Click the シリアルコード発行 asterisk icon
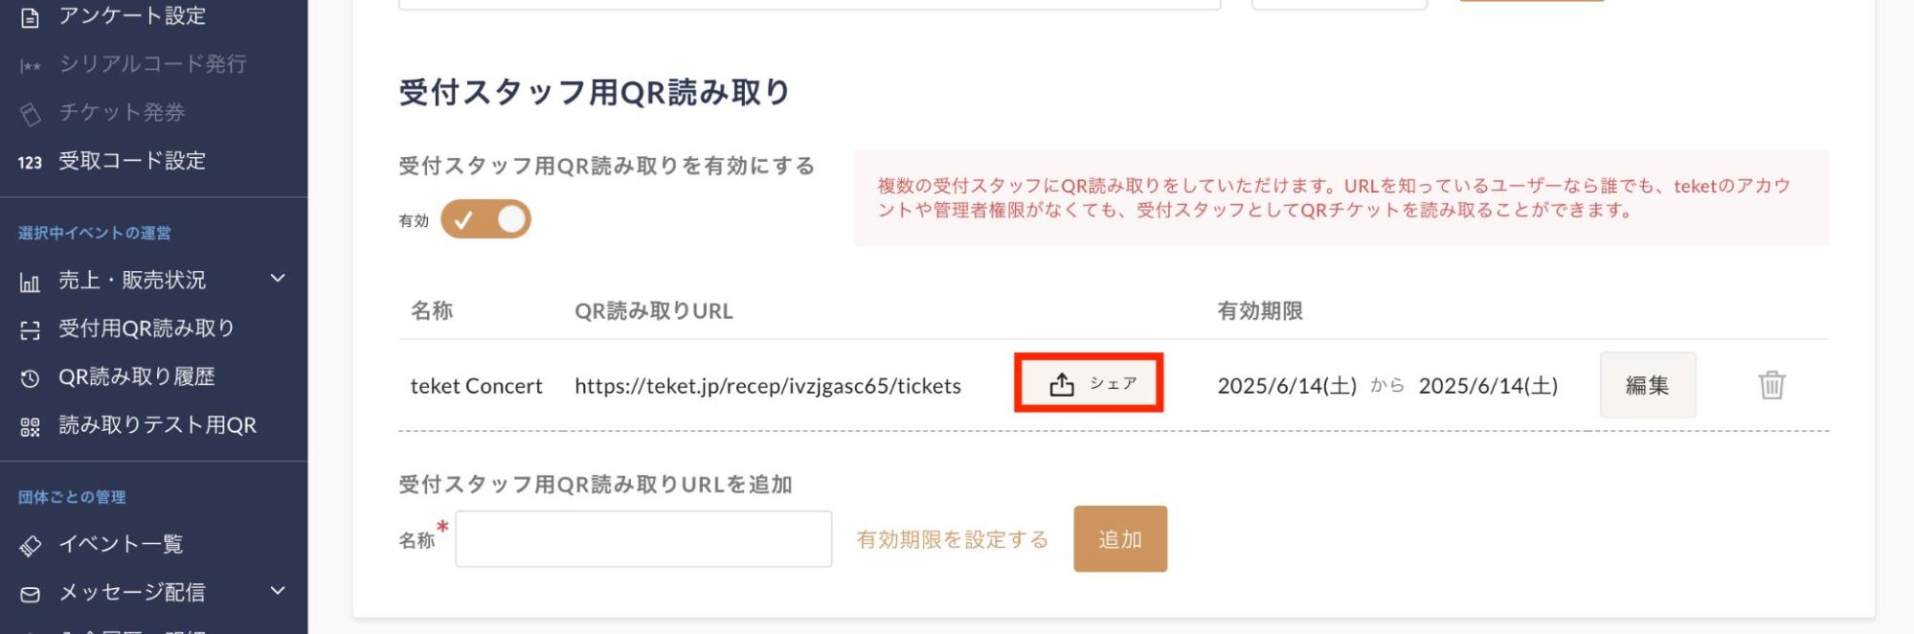Screen dimensions: 1914x634 [30, 66]
